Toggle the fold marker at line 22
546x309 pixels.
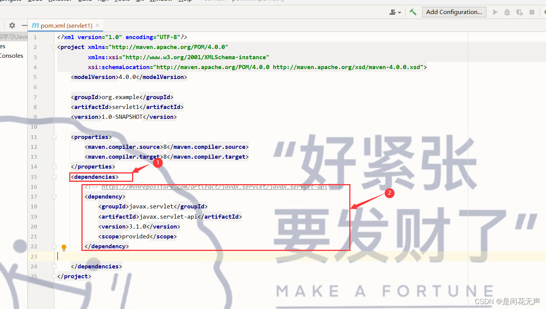(x=54, y=246)
